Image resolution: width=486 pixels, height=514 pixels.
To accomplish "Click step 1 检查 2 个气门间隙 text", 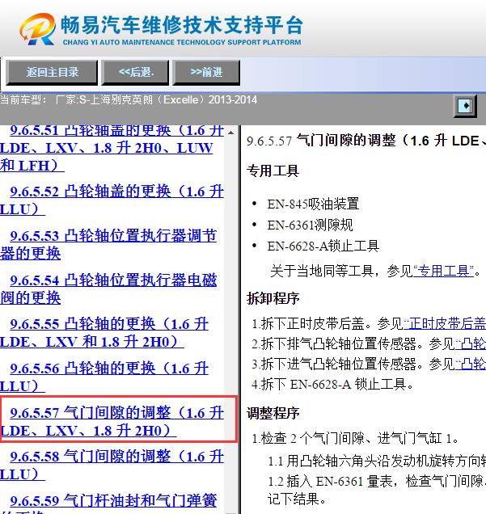I will point(355,438).
